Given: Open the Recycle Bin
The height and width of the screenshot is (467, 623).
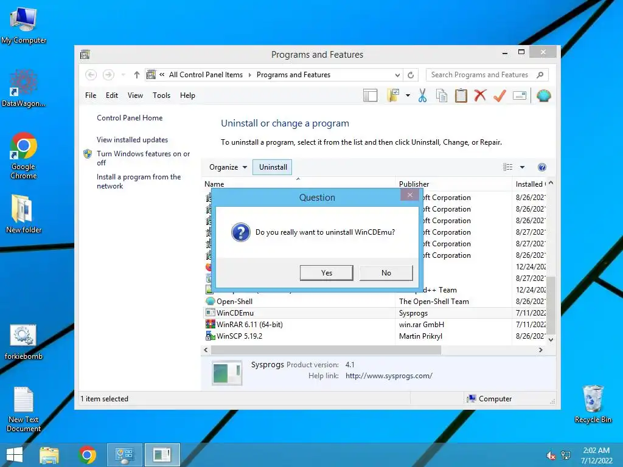Looking at the screenshot, I should 593,404.
